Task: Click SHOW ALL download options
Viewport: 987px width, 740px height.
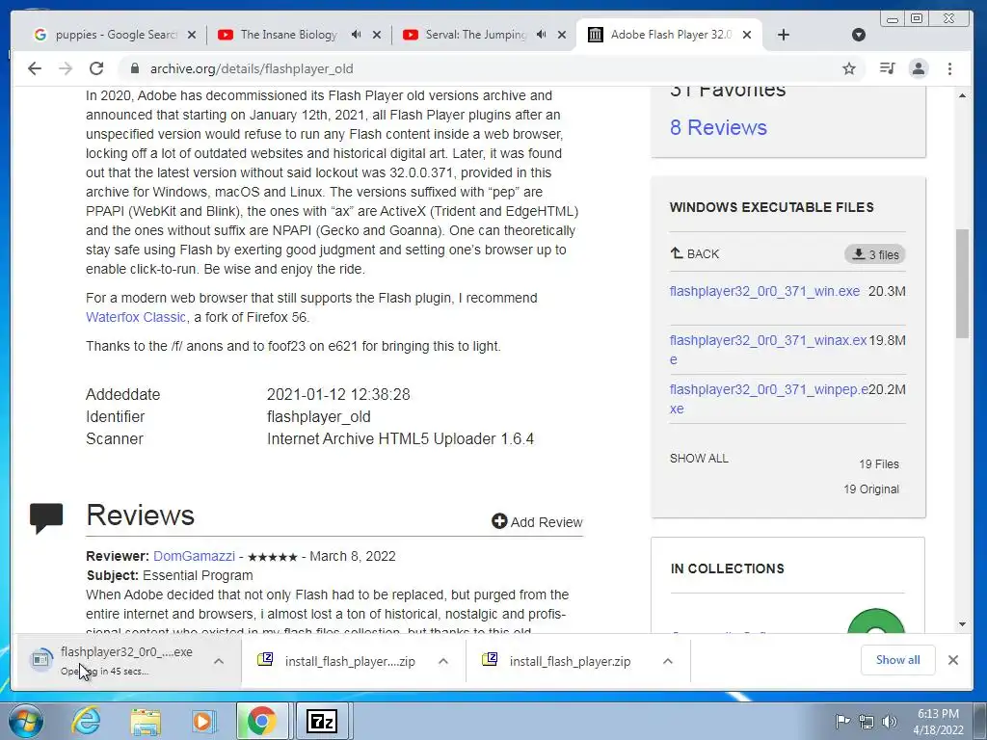Action: tap(699, 458)
